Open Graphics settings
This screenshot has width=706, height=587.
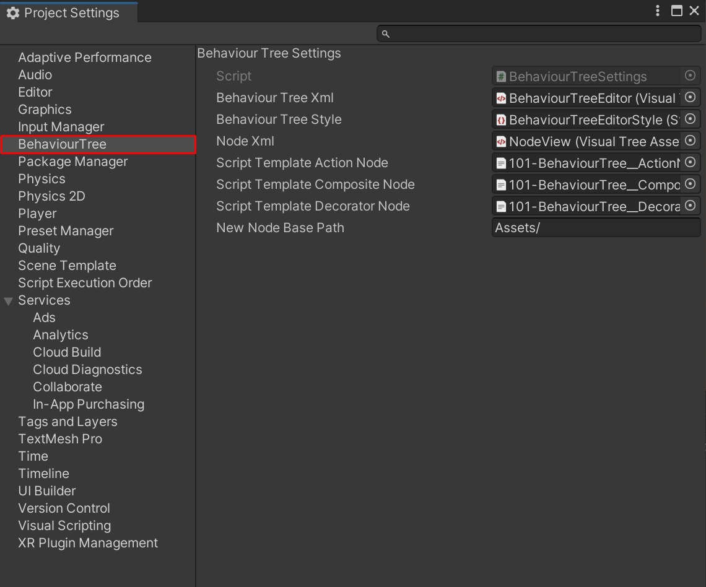pos(45,110)
